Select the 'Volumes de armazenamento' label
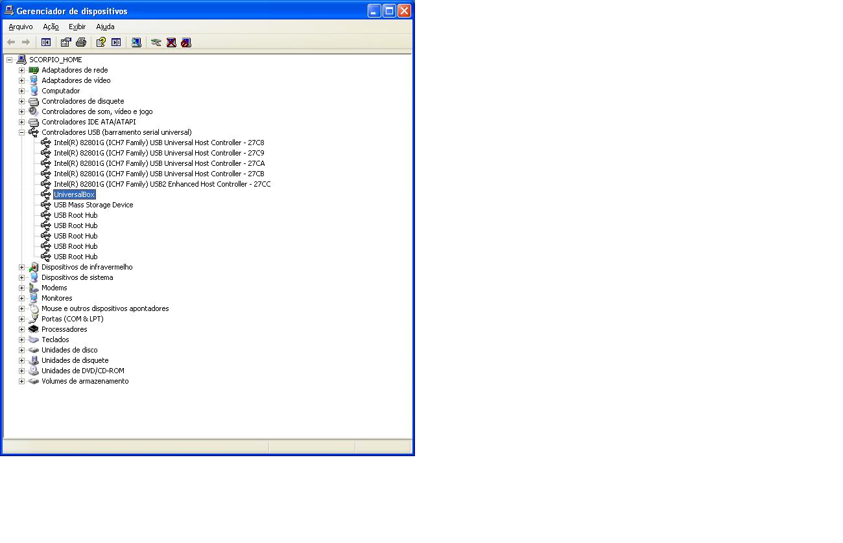 [85, 381]
